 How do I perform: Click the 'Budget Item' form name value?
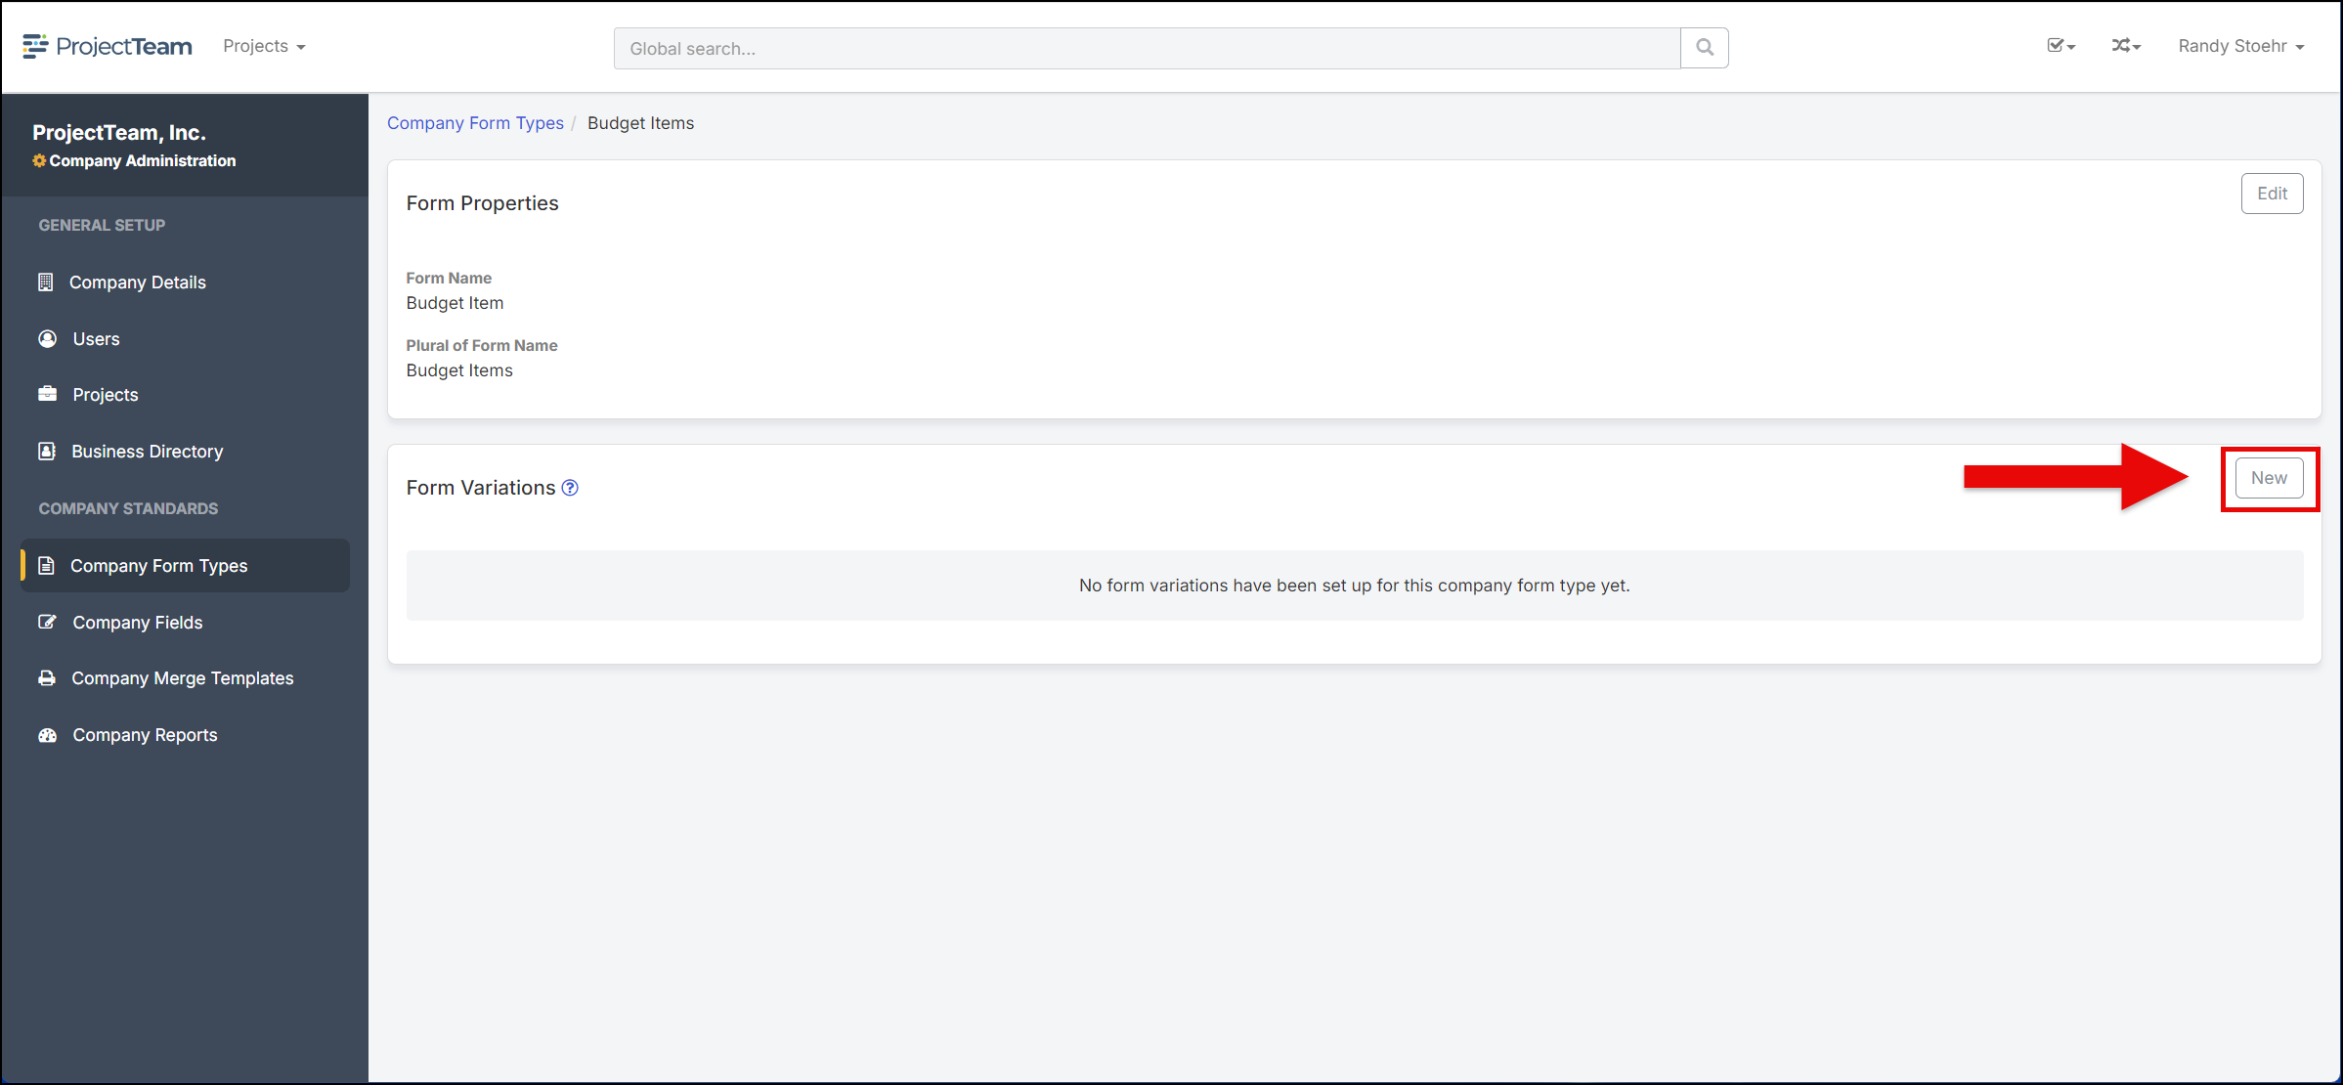[455, 303]
